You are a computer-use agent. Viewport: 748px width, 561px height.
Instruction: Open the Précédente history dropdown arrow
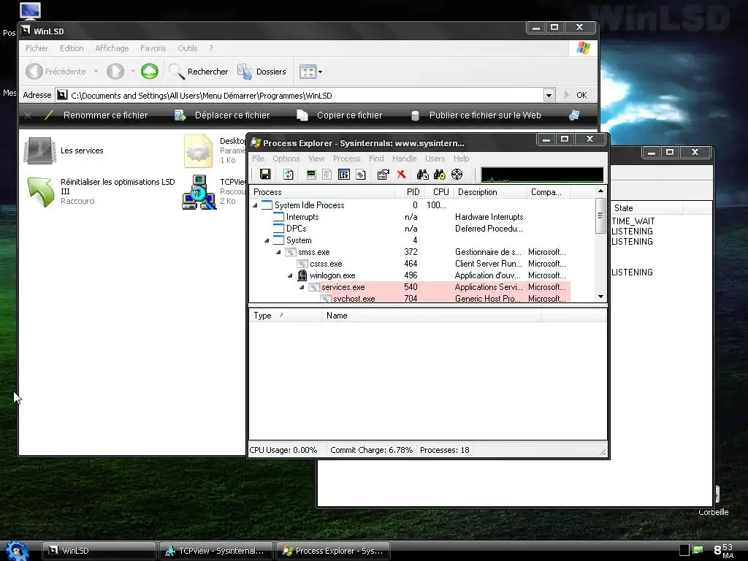(96, 72)
